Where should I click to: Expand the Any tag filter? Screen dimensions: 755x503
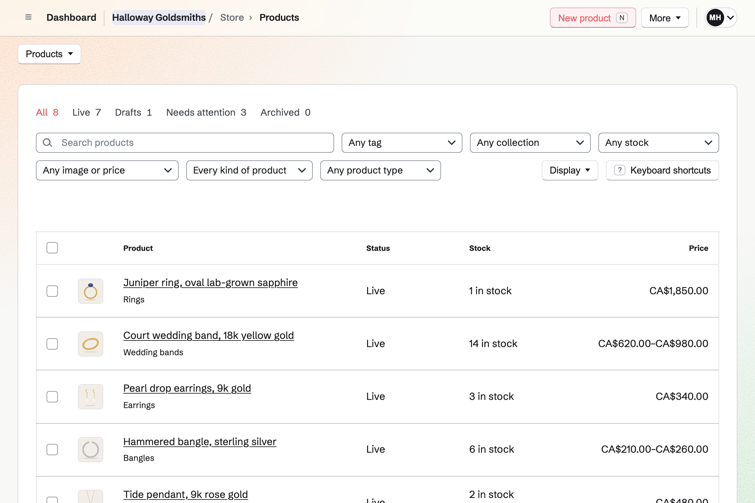pos(402,143)
